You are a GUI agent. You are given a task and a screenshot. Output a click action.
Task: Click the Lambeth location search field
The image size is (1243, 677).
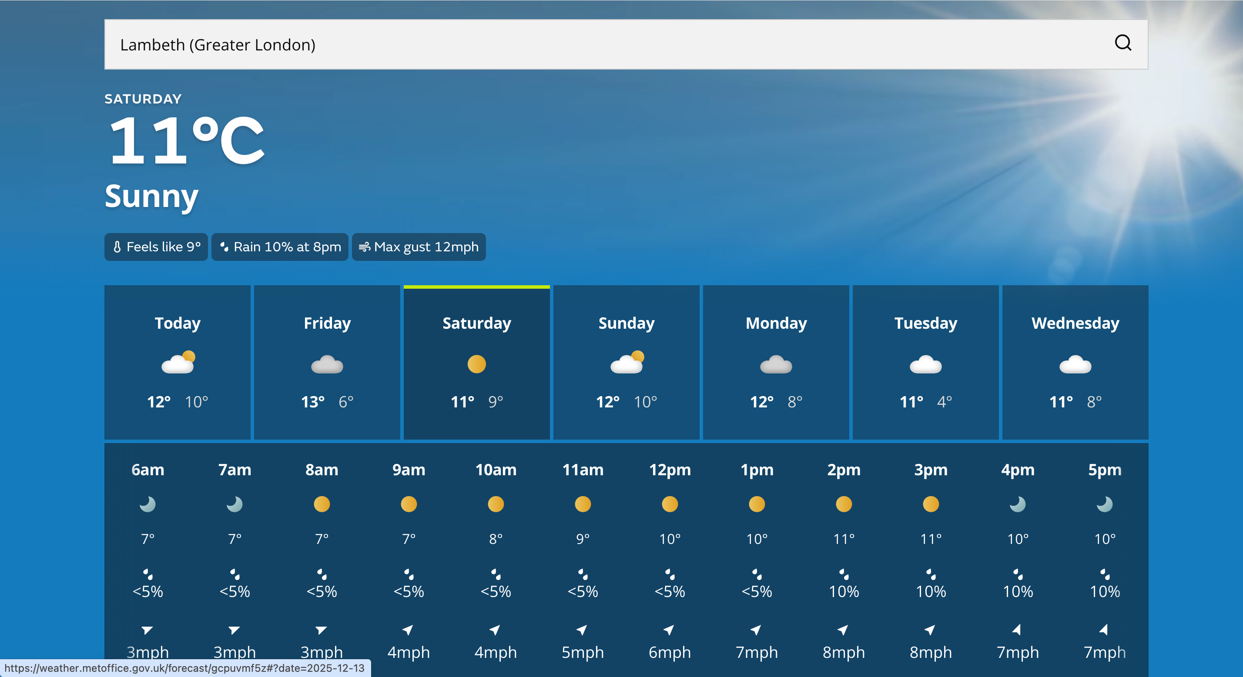[579, 44]
